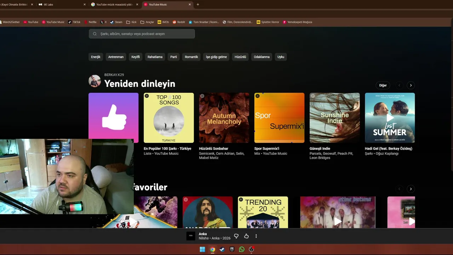Open the Autumn Melancholy playlist cover
This screenshot has width=453, height=255.
pos(224,118)
